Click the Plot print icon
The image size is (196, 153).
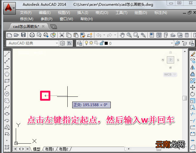pos(32,35)
